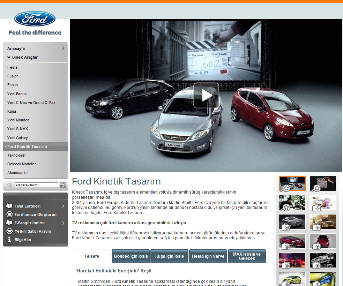Click the steering wheel icon beside Ford'unuzu Oluşturun
Image resolution: width=343 pixels, height=286 pixels.
(x=9, y=214)
